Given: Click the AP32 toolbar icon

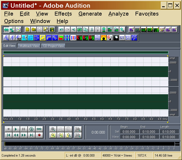Looking at the screenshot, I should pos(18,38).
